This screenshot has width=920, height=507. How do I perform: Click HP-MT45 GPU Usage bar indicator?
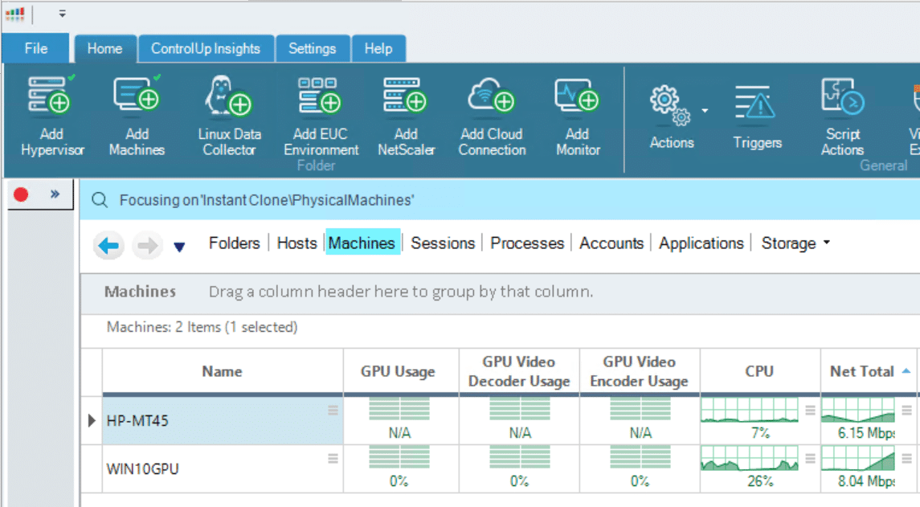[x=399, y=408]
